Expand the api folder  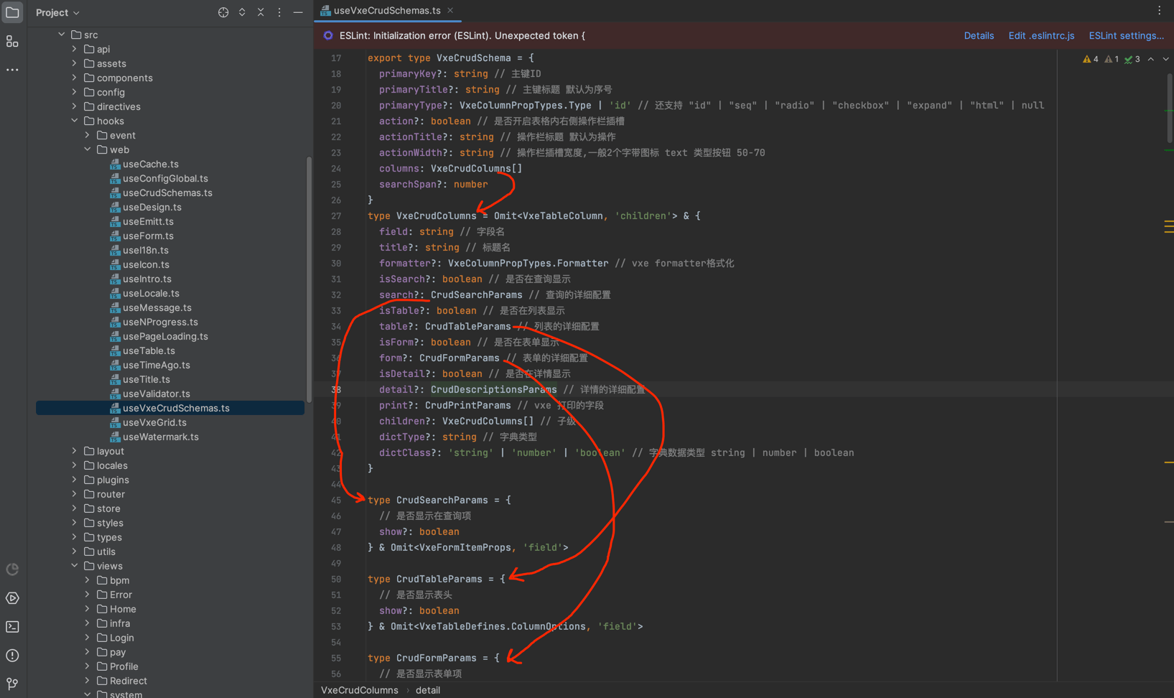pyautogui.click(x=75, y=49)
